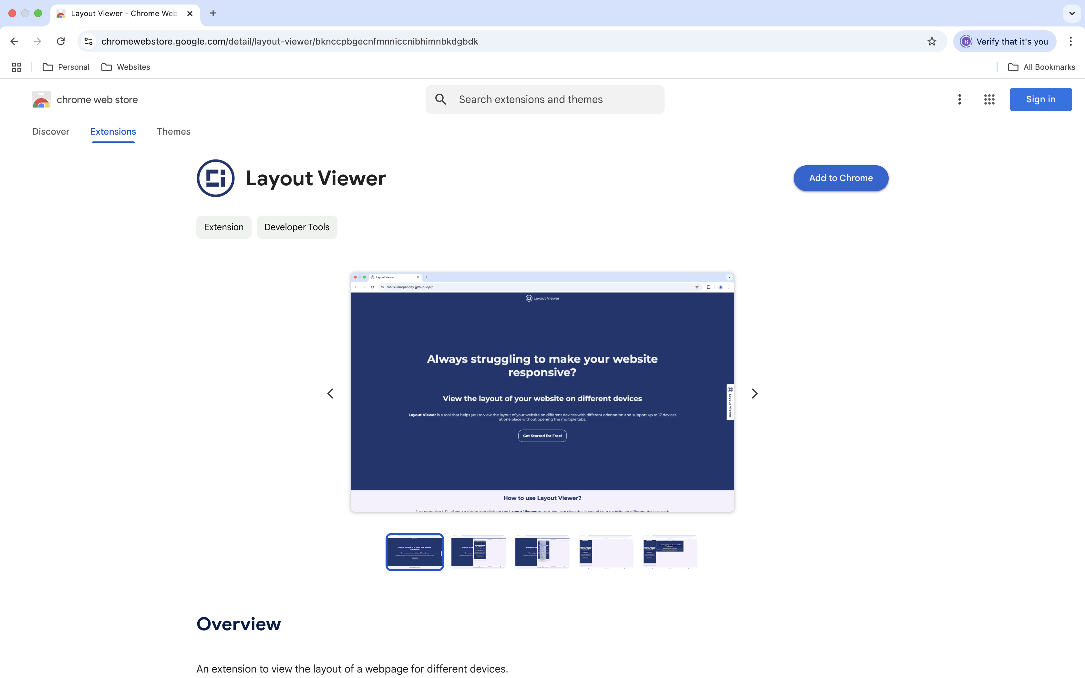Open the Google apps launcher grid
This screenshot has width=1085, height=678.
pos(989,99)
